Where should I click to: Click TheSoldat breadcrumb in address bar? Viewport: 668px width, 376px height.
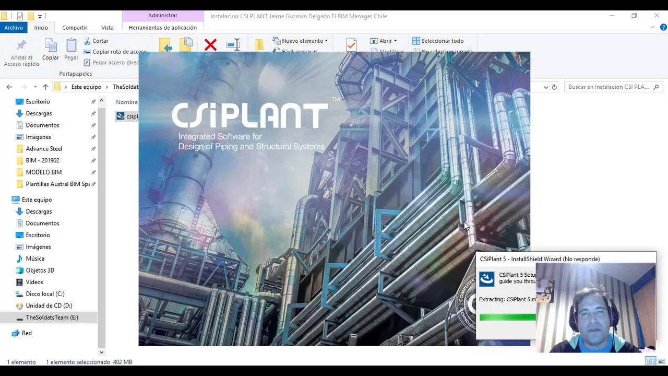(125, 87)
